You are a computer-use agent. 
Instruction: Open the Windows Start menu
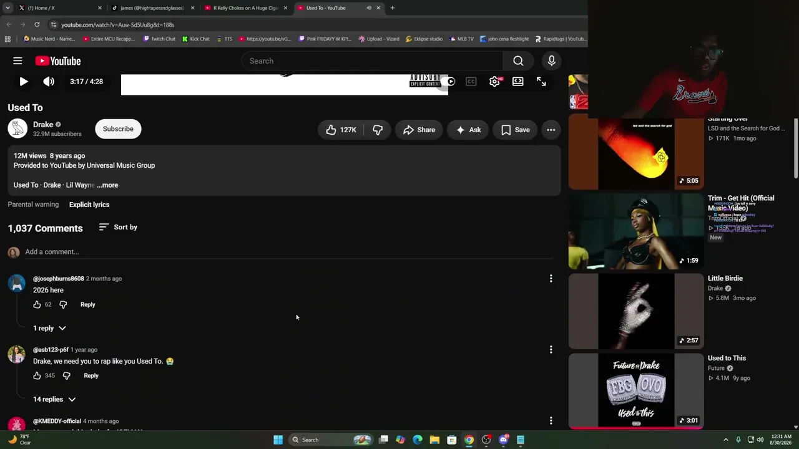(x=278, y=440)
